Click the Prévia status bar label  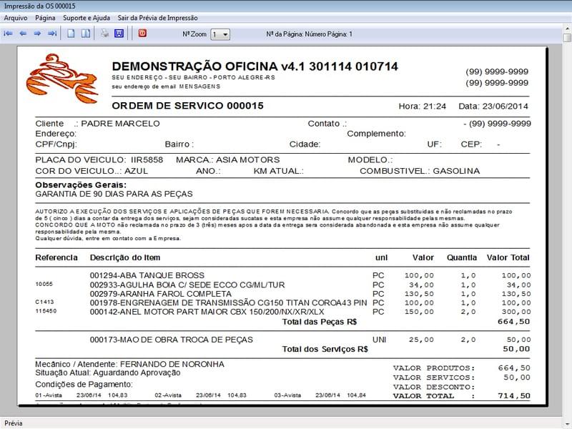pos(13,423)
